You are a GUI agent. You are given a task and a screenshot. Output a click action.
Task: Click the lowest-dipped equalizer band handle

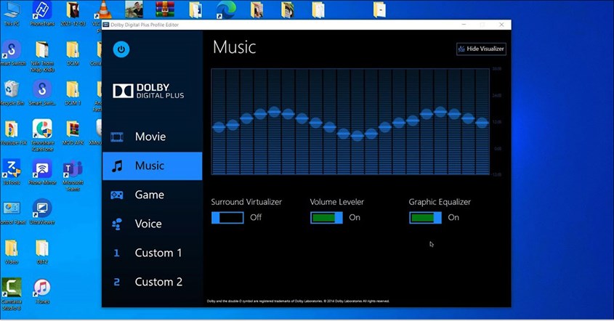[357, 136]
